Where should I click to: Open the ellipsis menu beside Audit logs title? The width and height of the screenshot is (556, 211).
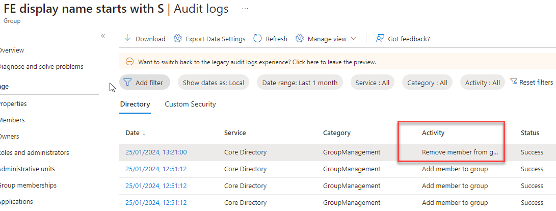click(x=245, y=9)
